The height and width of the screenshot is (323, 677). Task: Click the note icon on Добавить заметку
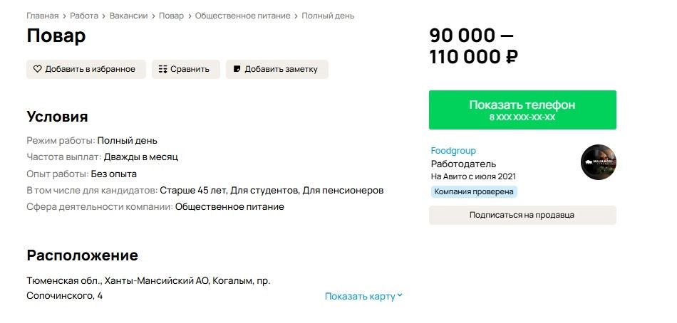(237, 69)
